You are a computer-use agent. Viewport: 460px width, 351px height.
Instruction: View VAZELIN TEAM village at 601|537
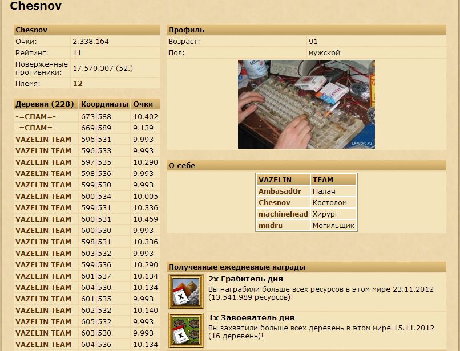[43, 276]
